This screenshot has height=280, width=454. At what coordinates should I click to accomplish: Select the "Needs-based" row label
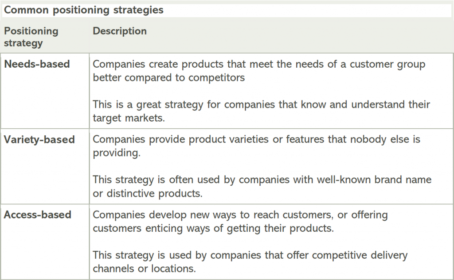(37, 64)
